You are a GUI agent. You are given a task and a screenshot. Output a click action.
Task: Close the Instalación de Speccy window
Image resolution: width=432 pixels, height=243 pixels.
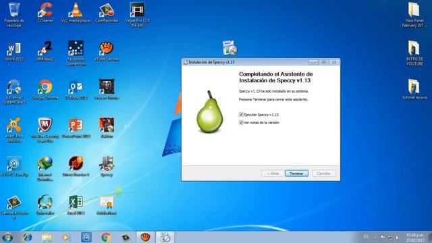point(334,62)
